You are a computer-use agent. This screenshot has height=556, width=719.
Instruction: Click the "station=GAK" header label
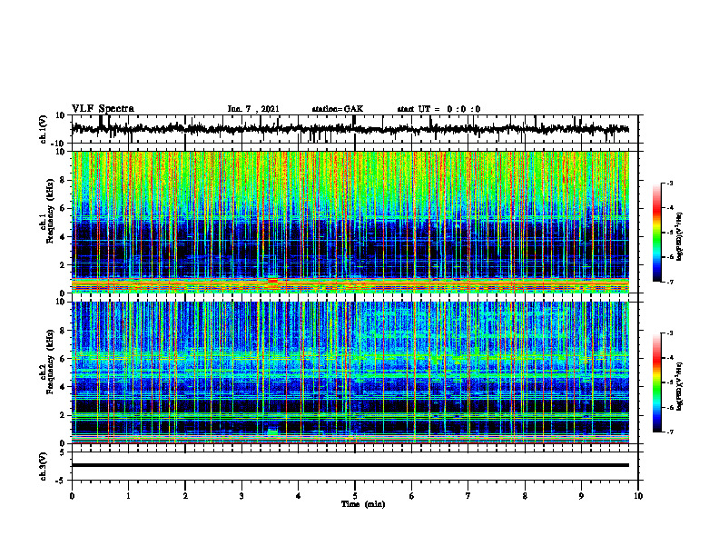coord(338,109)
